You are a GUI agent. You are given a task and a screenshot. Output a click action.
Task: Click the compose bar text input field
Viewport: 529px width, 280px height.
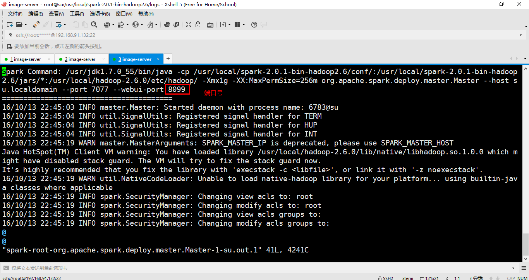(259, 268)
